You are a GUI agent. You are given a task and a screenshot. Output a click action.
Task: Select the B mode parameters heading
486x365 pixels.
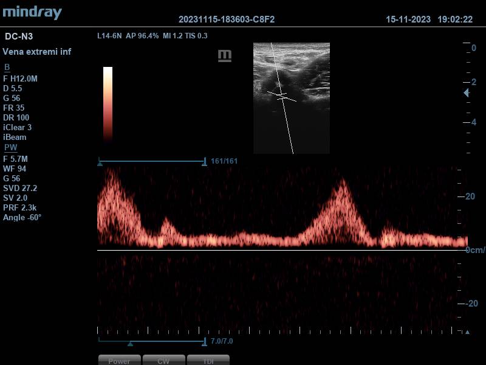click(x=7, y=67)
